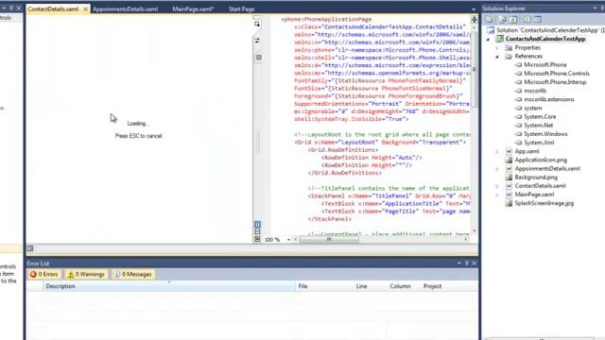
Task: Toggle the 0 Errors filter
Action: tap(44, 275)
